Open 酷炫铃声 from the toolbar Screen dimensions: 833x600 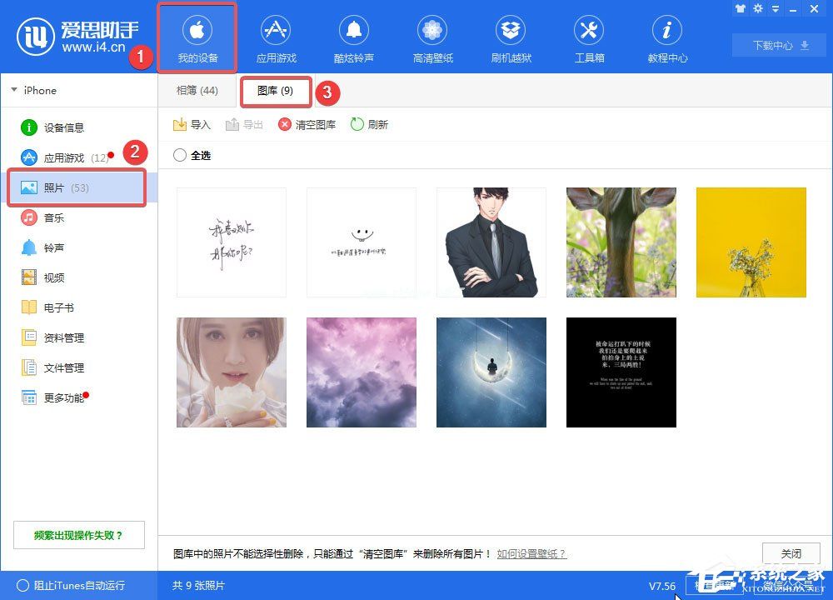(353, 37)
